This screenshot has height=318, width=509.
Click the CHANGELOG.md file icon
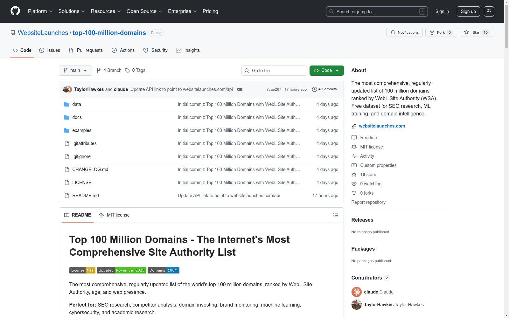67,169
